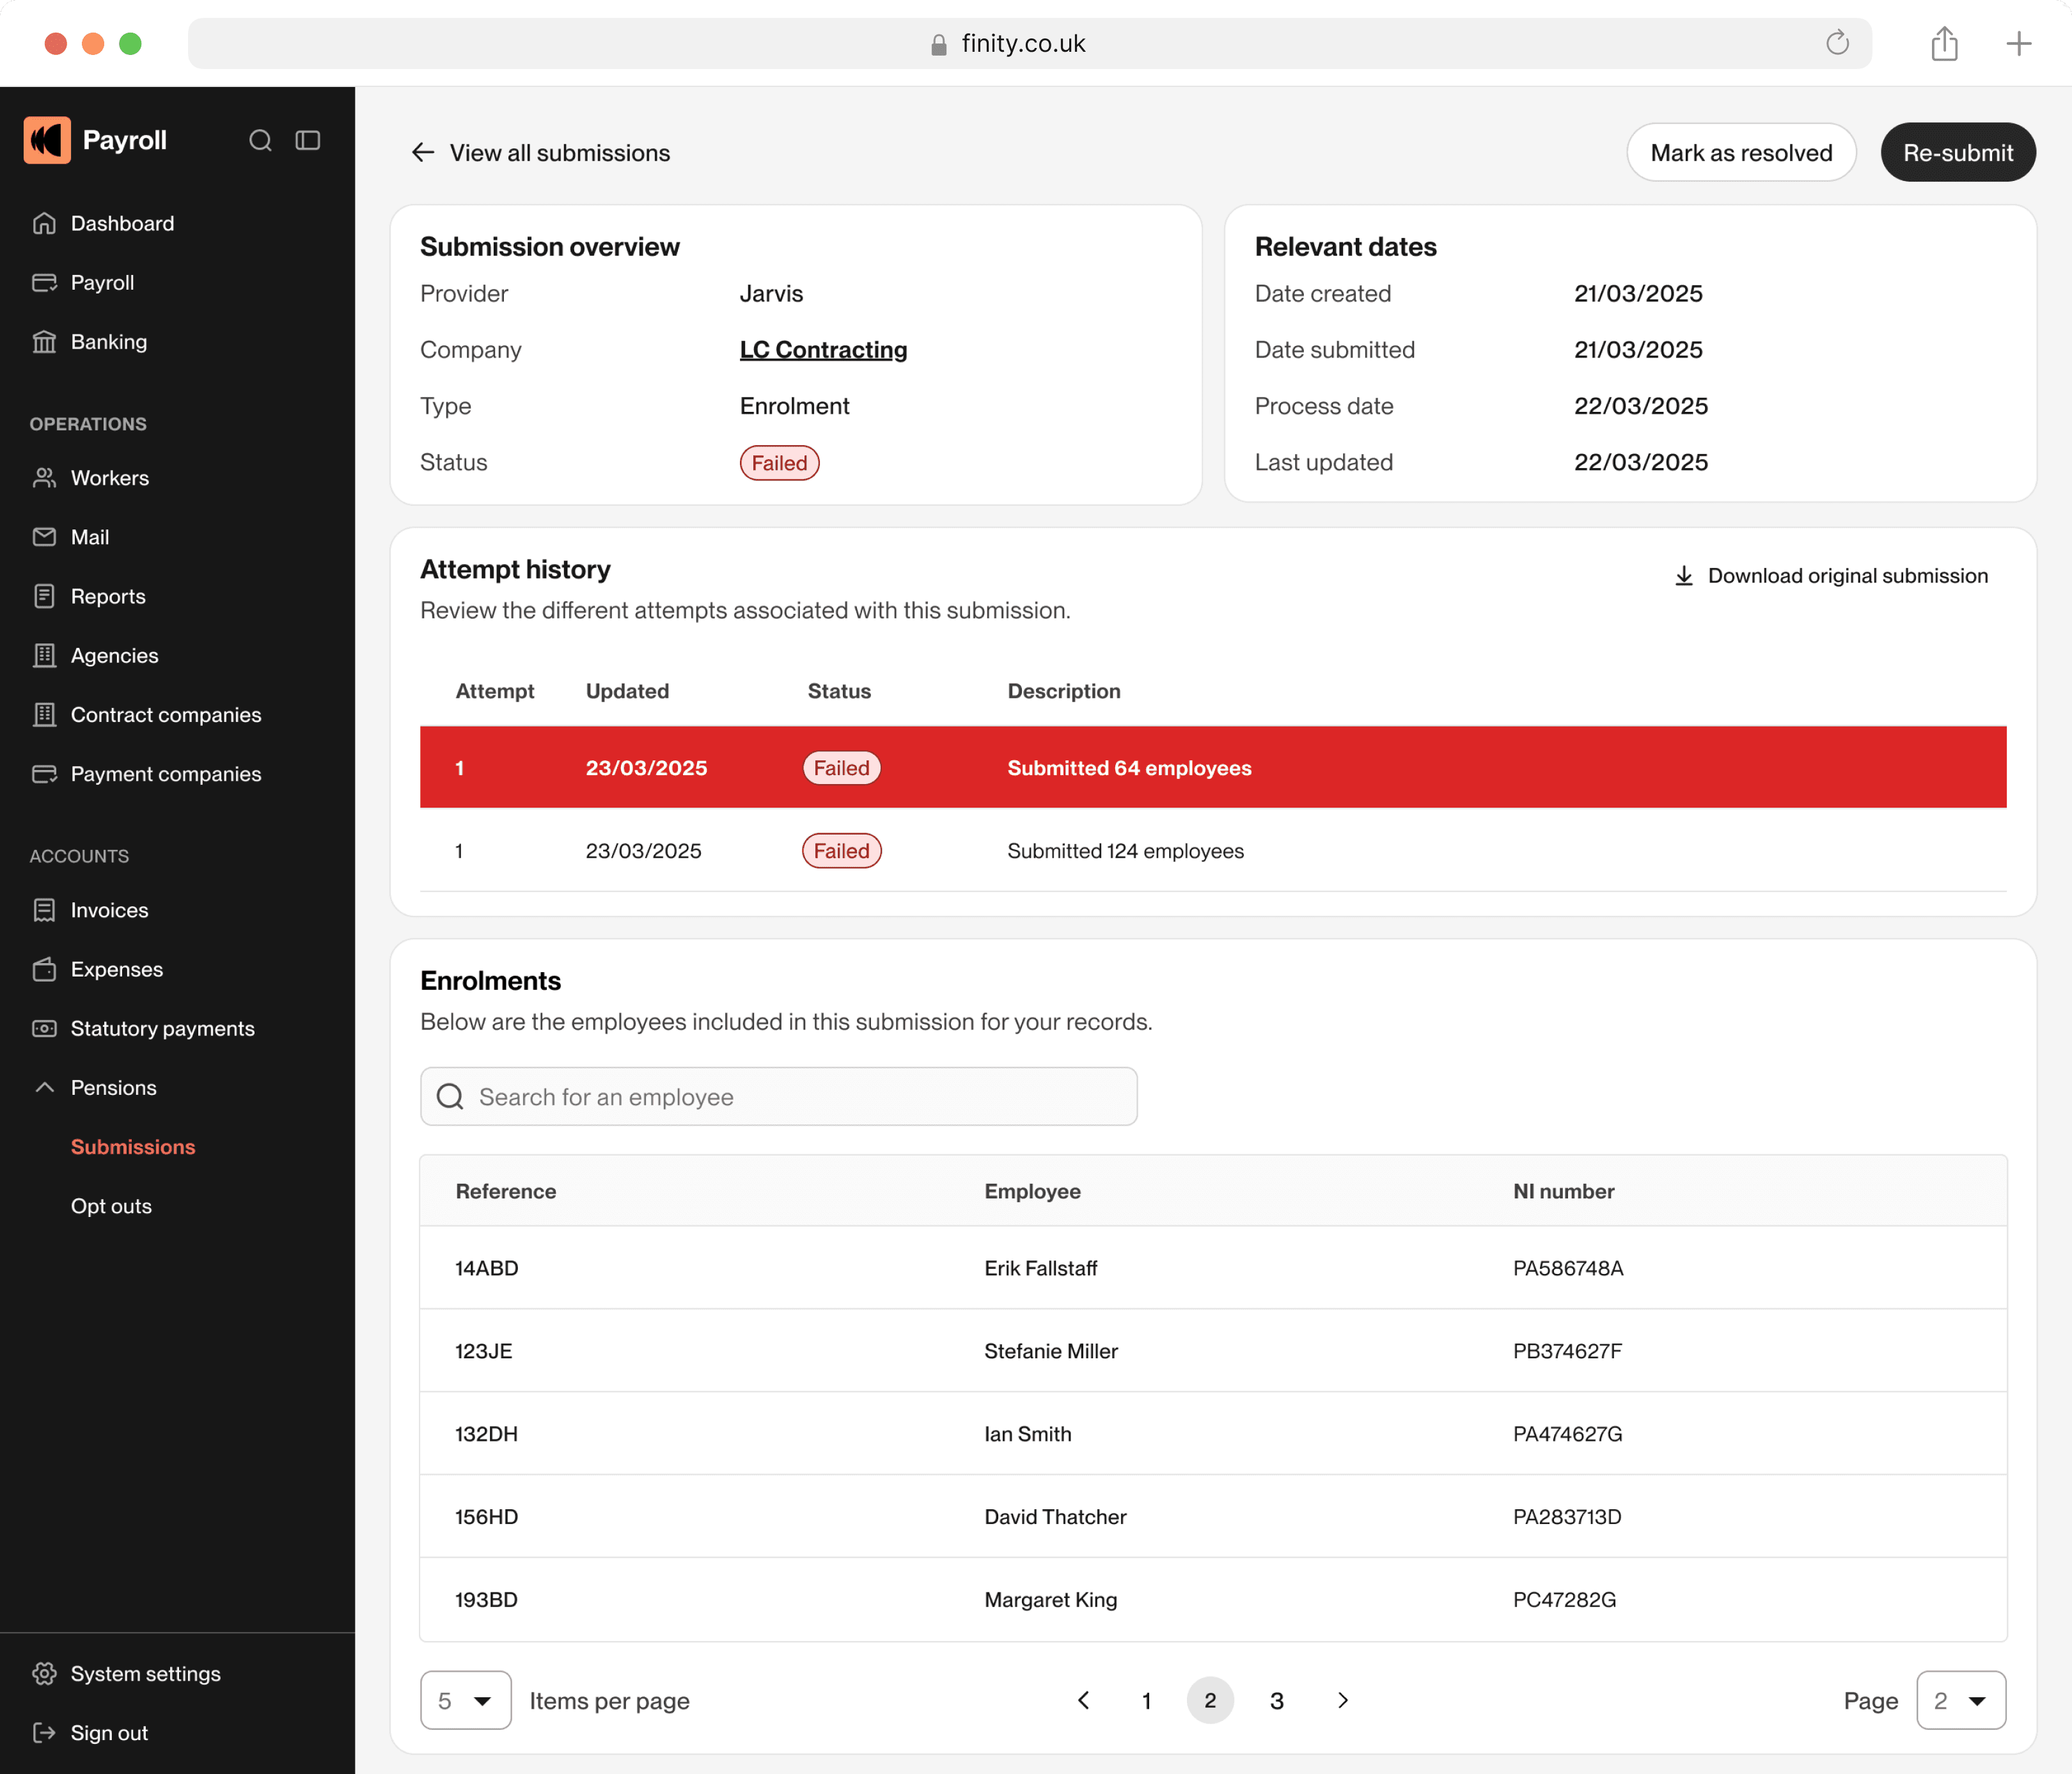This screenshot has width=2072, height=1774.
Task: Click the Banking building icon
Action: [x=44, y=342]
